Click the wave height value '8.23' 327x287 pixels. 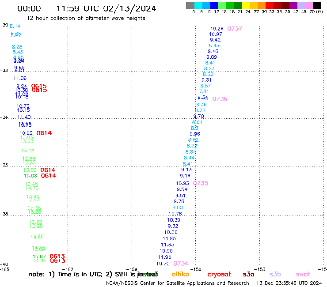tap(209, 68)
